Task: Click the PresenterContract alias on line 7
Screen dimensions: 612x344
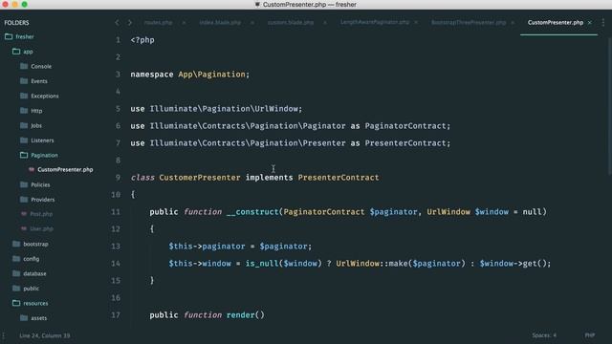Action: tap(405, 142)
